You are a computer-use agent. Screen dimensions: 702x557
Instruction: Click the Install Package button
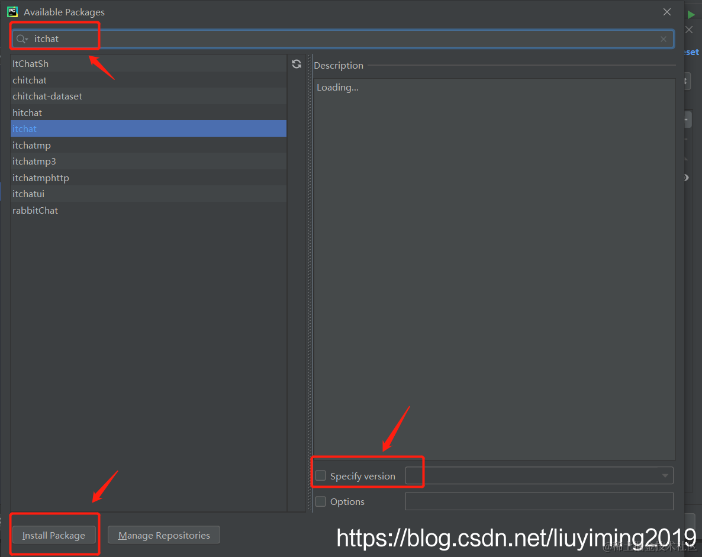(54, 535)
